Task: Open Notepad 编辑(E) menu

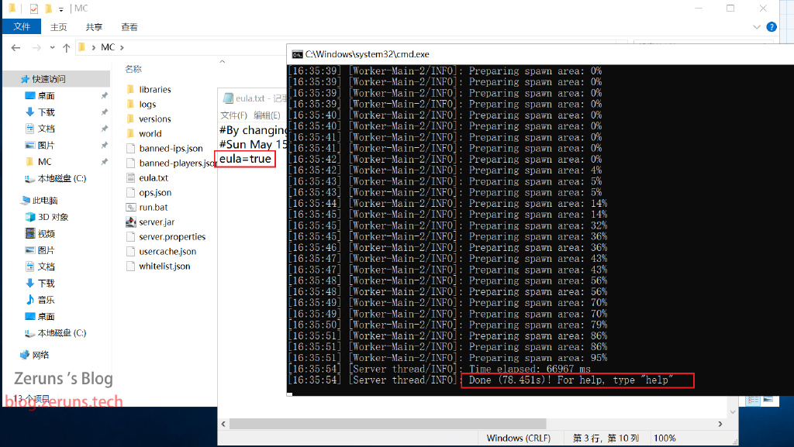Action: (267, 115)
